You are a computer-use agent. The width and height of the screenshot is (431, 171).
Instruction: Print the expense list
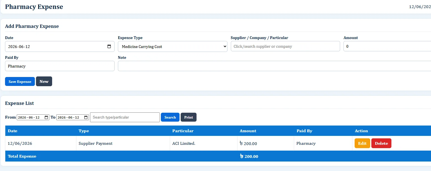click(x=188, y=117)
